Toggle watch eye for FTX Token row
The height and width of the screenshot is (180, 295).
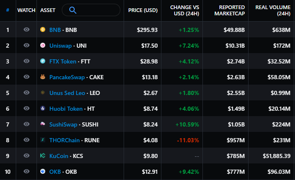(x=27, y=61)
